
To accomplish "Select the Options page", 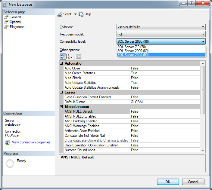I will coord(15,22).
